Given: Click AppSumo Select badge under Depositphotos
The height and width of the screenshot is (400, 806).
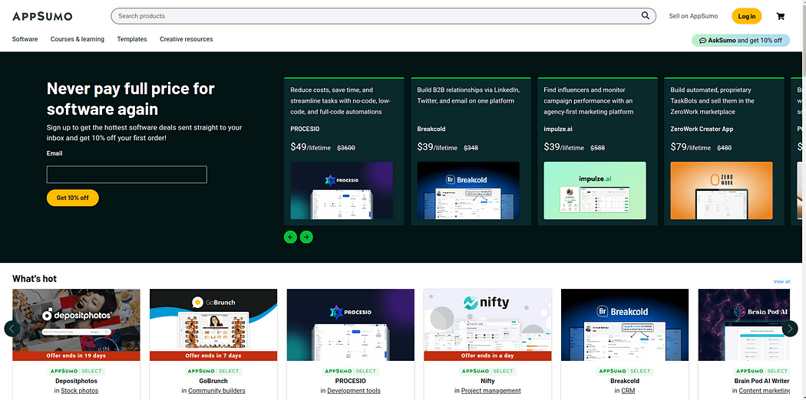Looking at the screenshot, I should pos(76,371).
